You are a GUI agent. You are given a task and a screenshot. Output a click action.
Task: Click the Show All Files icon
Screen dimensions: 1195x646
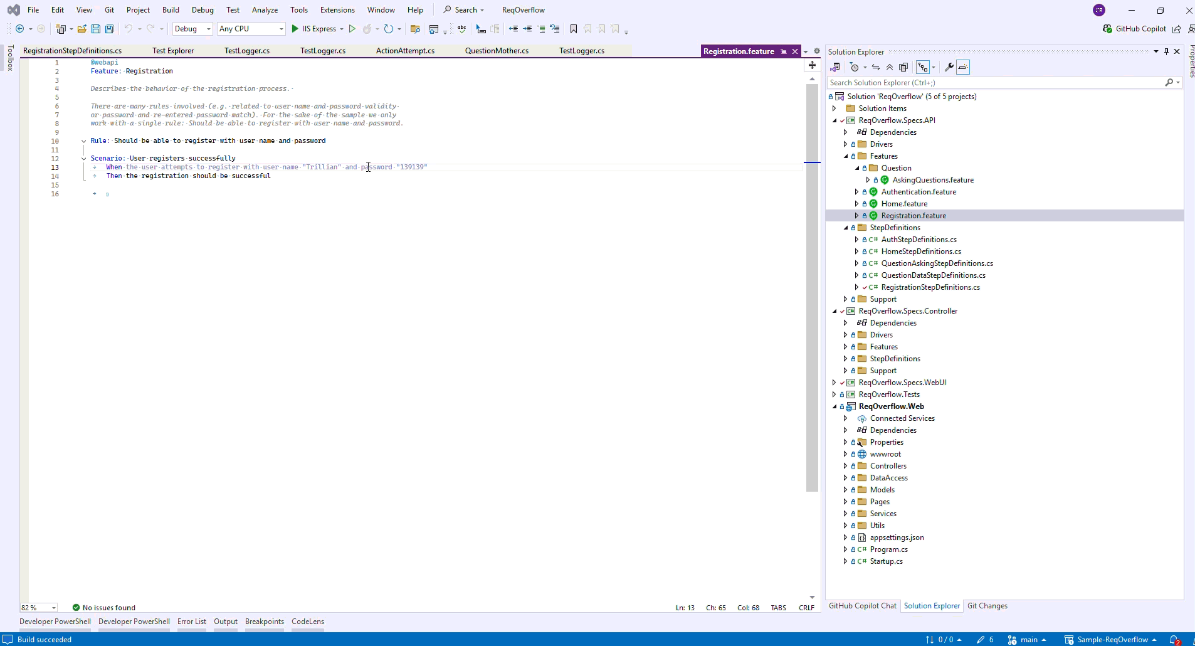[903, 67]
